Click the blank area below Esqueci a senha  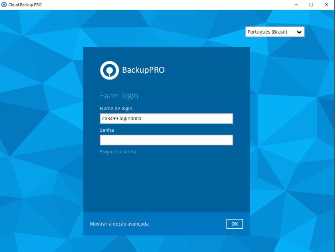pos(166,184)
